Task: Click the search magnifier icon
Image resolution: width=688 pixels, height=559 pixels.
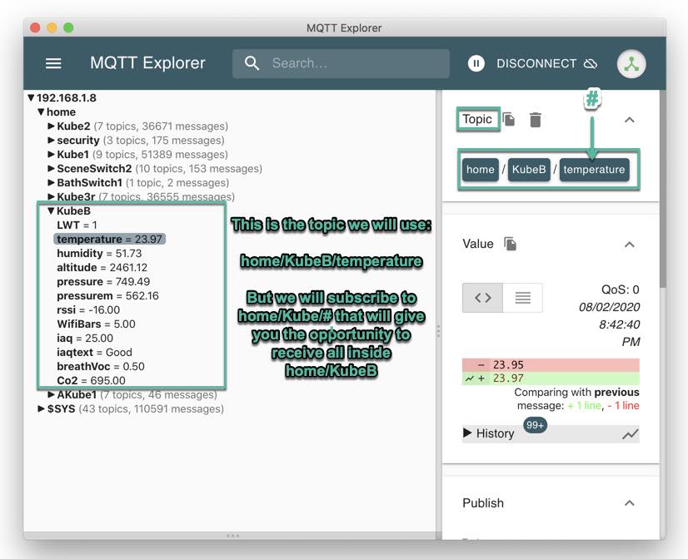Action: (x=252, y=63)
